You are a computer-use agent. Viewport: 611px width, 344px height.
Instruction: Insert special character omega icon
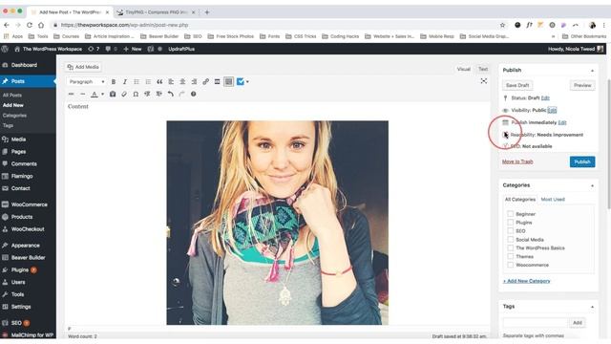tap(136, 94)
